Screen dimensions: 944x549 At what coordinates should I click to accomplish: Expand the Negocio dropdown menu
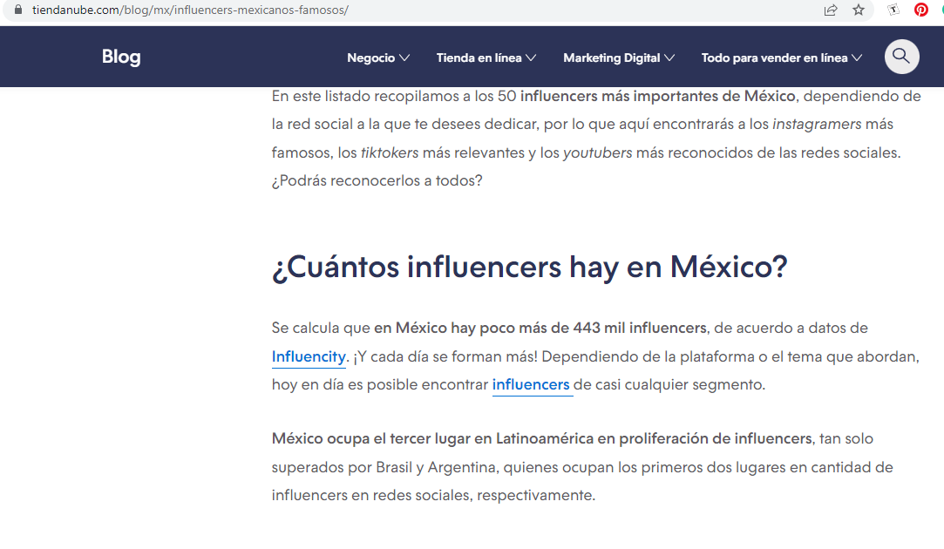point(377,58)
